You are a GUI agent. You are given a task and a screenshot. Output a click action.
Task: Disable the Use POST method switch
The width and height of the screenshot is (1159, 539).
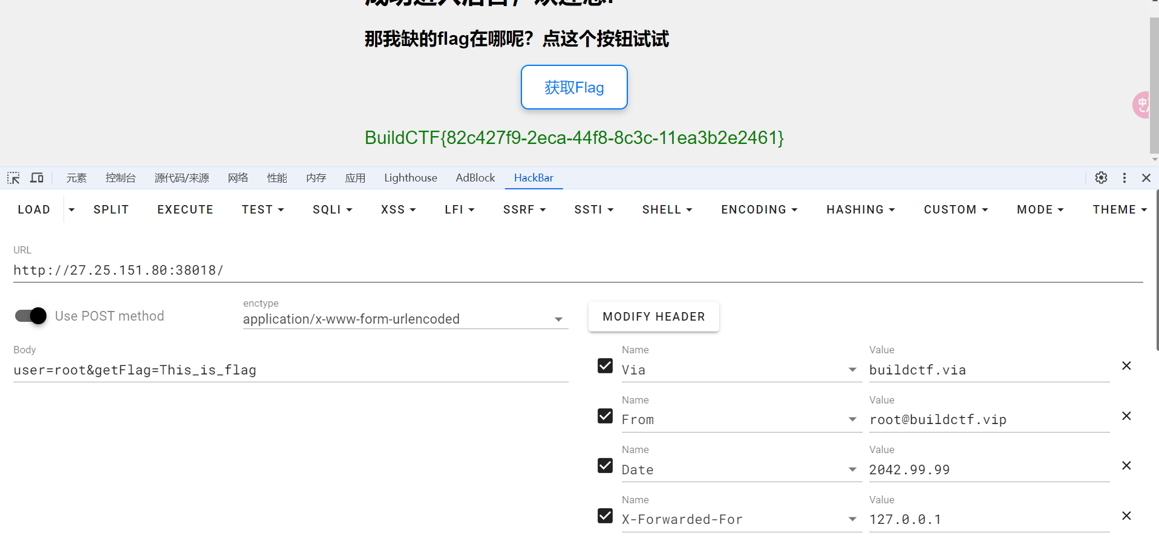31,316
